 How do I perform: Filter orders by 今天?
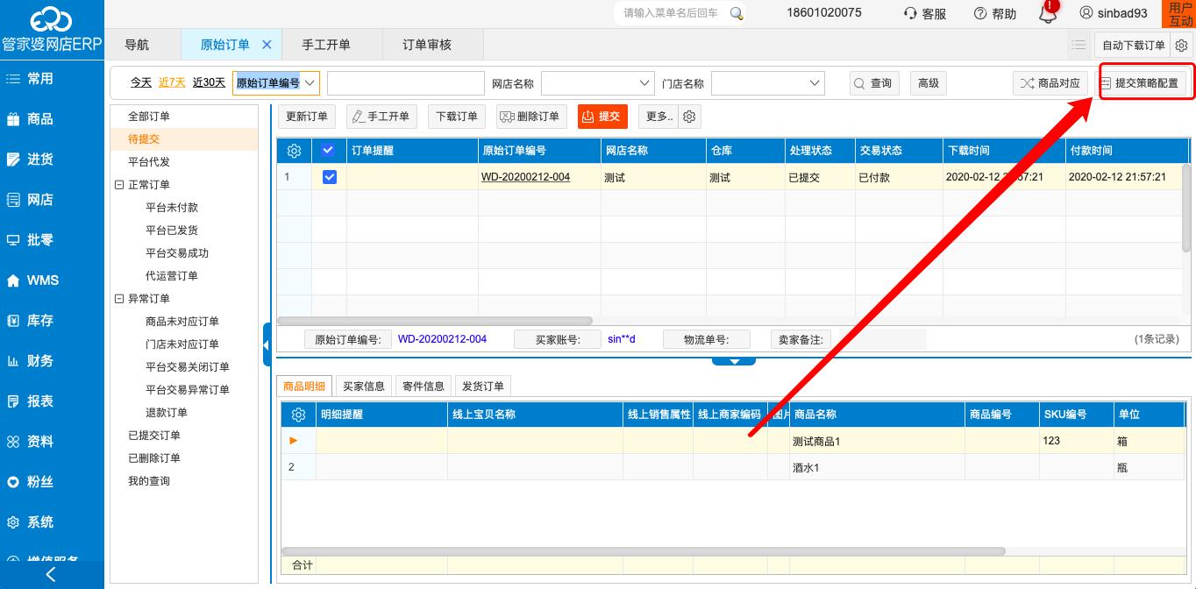(x=141, y=82)
